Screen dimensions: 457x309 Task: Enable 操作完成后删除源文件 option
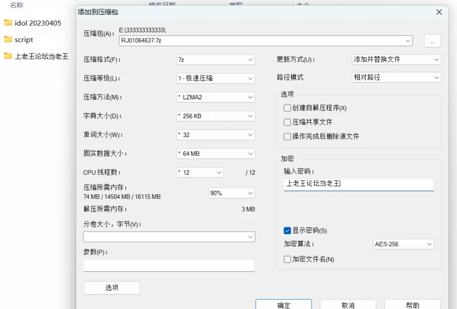click(287, 137)
